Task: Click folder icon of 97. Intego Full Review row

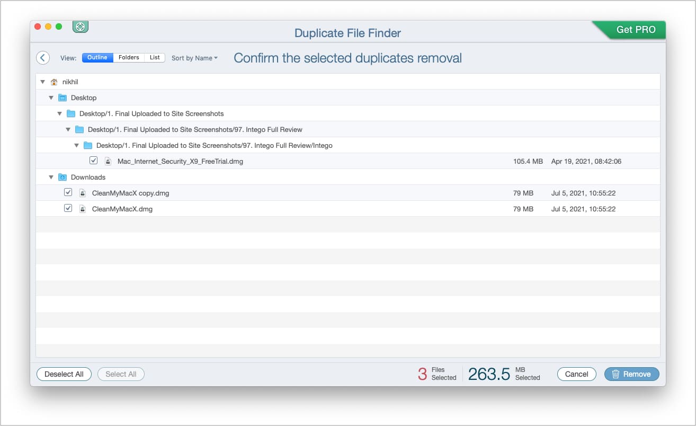Action: 79,130
